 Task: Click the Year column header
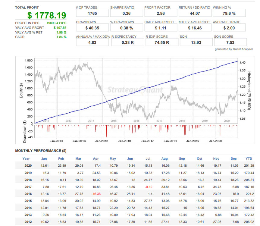[26, 159]
